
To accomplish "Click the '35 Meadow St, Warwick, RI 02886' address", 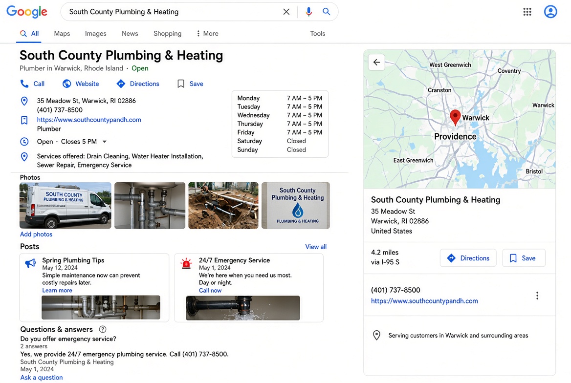I will (87, 101).
